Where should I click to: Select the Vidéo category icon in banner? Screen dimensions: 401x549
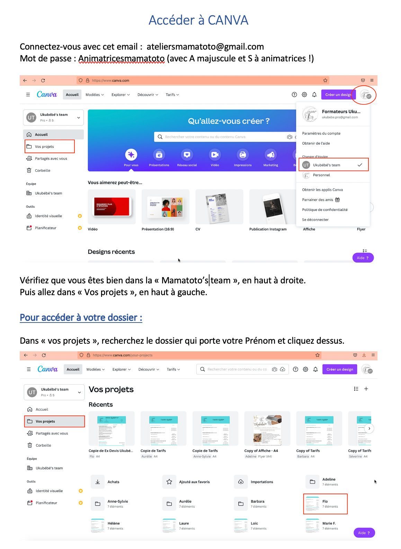215,155
